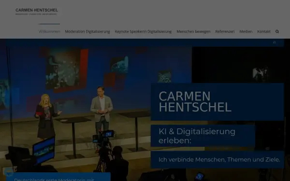Click 'Ich verbinde Menschen, Themen und Ziele.'
Viewport: 290px width, 181px height.
coord(219,159)
